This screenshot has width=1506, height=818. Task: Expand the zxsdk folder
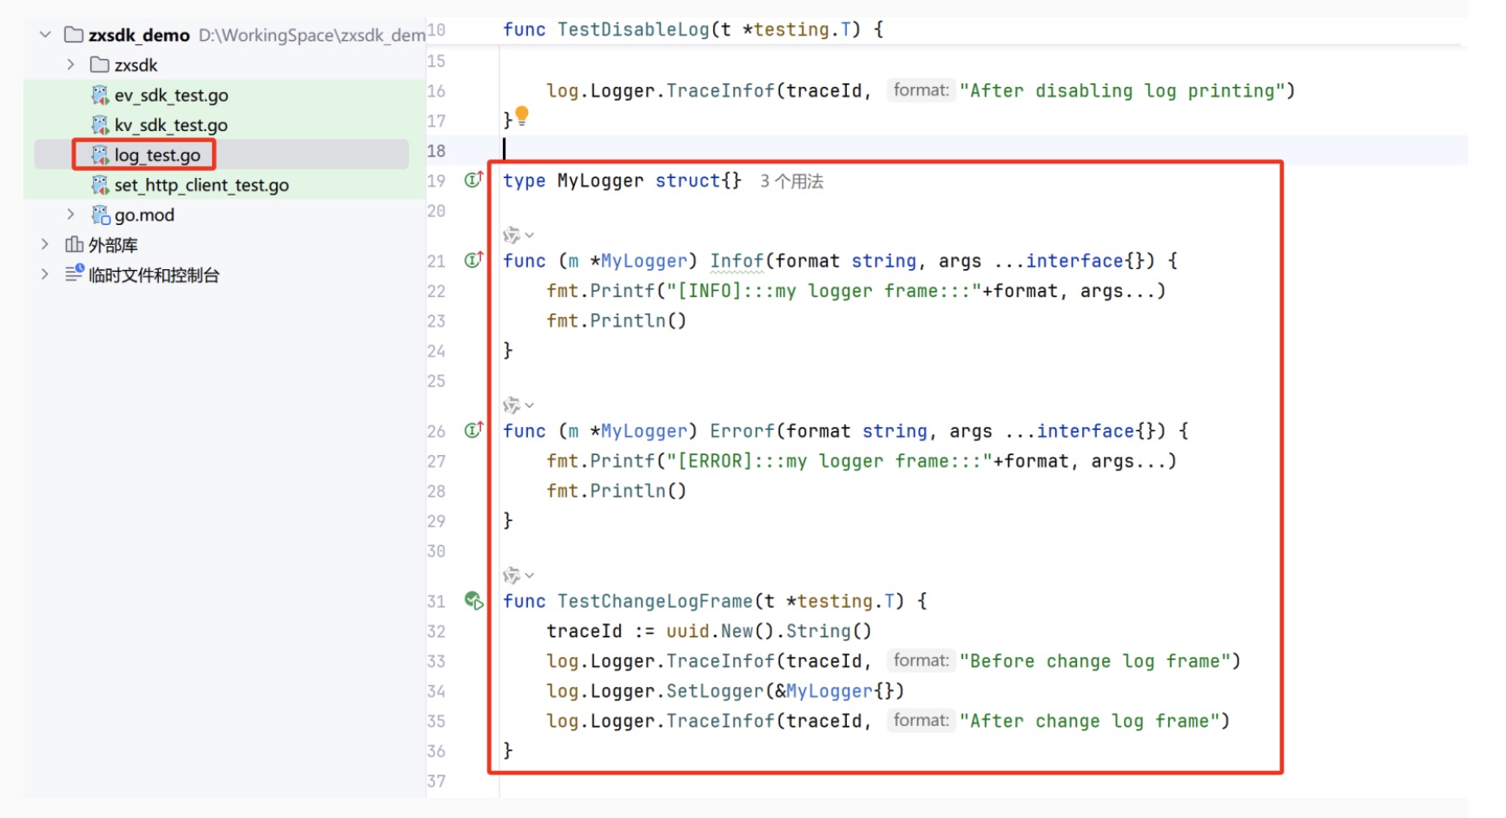71,65
